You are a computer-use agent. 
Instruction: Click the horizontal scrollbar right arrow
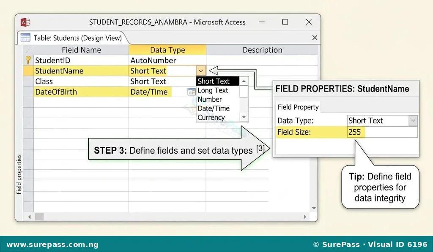tap(305, 217)
